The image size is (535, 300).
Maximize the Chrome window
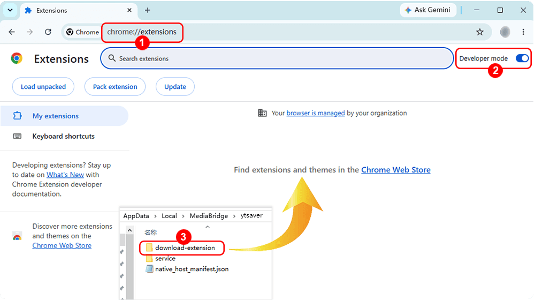click(x=500, y=10)
